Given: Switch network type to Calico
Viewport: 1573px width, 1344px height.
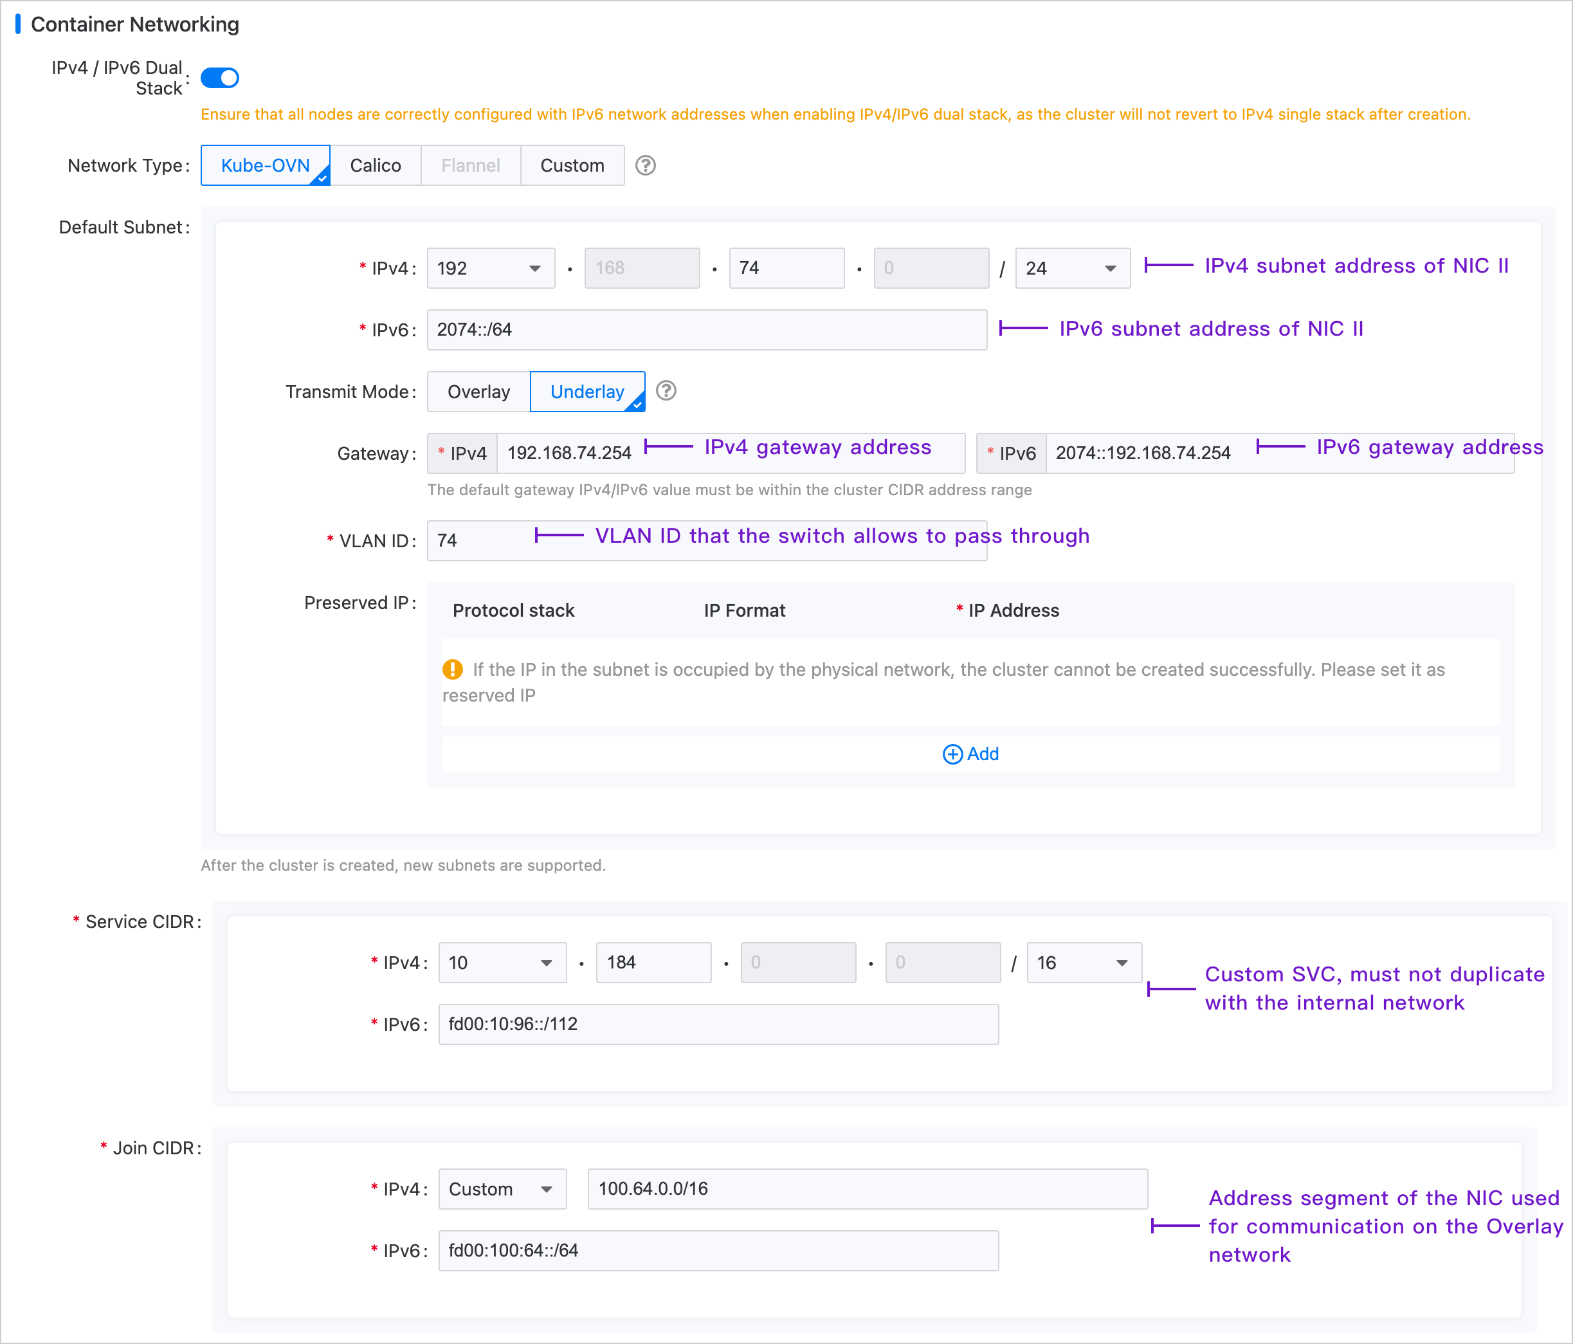Looking at the screenshot, I should click(x=375, y=165).
